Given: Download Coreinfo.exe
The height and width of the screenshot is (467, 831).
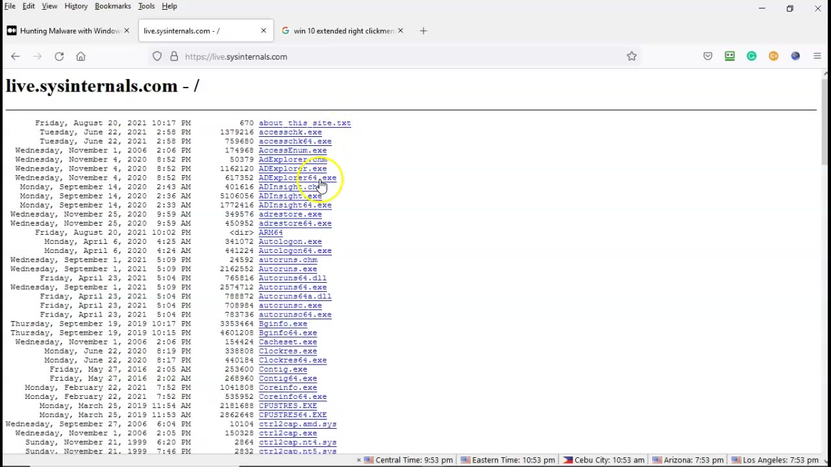Looking at the screenshot, I should (288, 387).
